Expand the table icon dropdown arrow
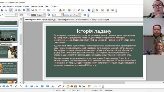Screen dimensions: 164x92 click(67, 10)
